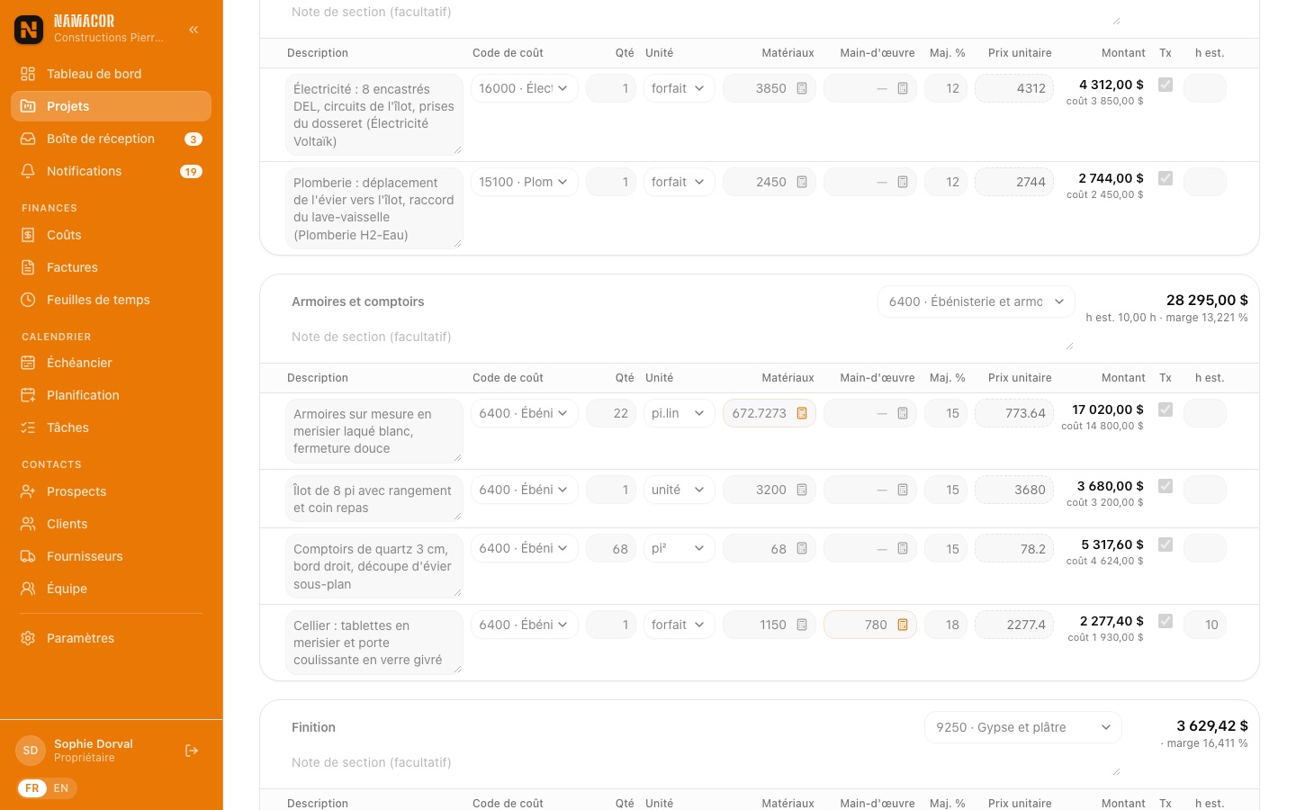Click the logout icon beside Sophie Dorval

coord(192,751)
